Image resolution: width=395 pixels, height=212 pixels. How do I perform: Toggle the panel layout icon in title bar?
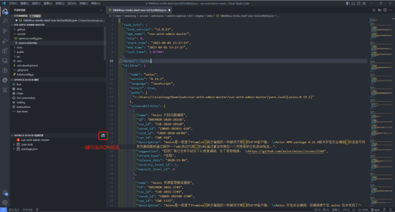pyautogui.click(x=353, y=3)
